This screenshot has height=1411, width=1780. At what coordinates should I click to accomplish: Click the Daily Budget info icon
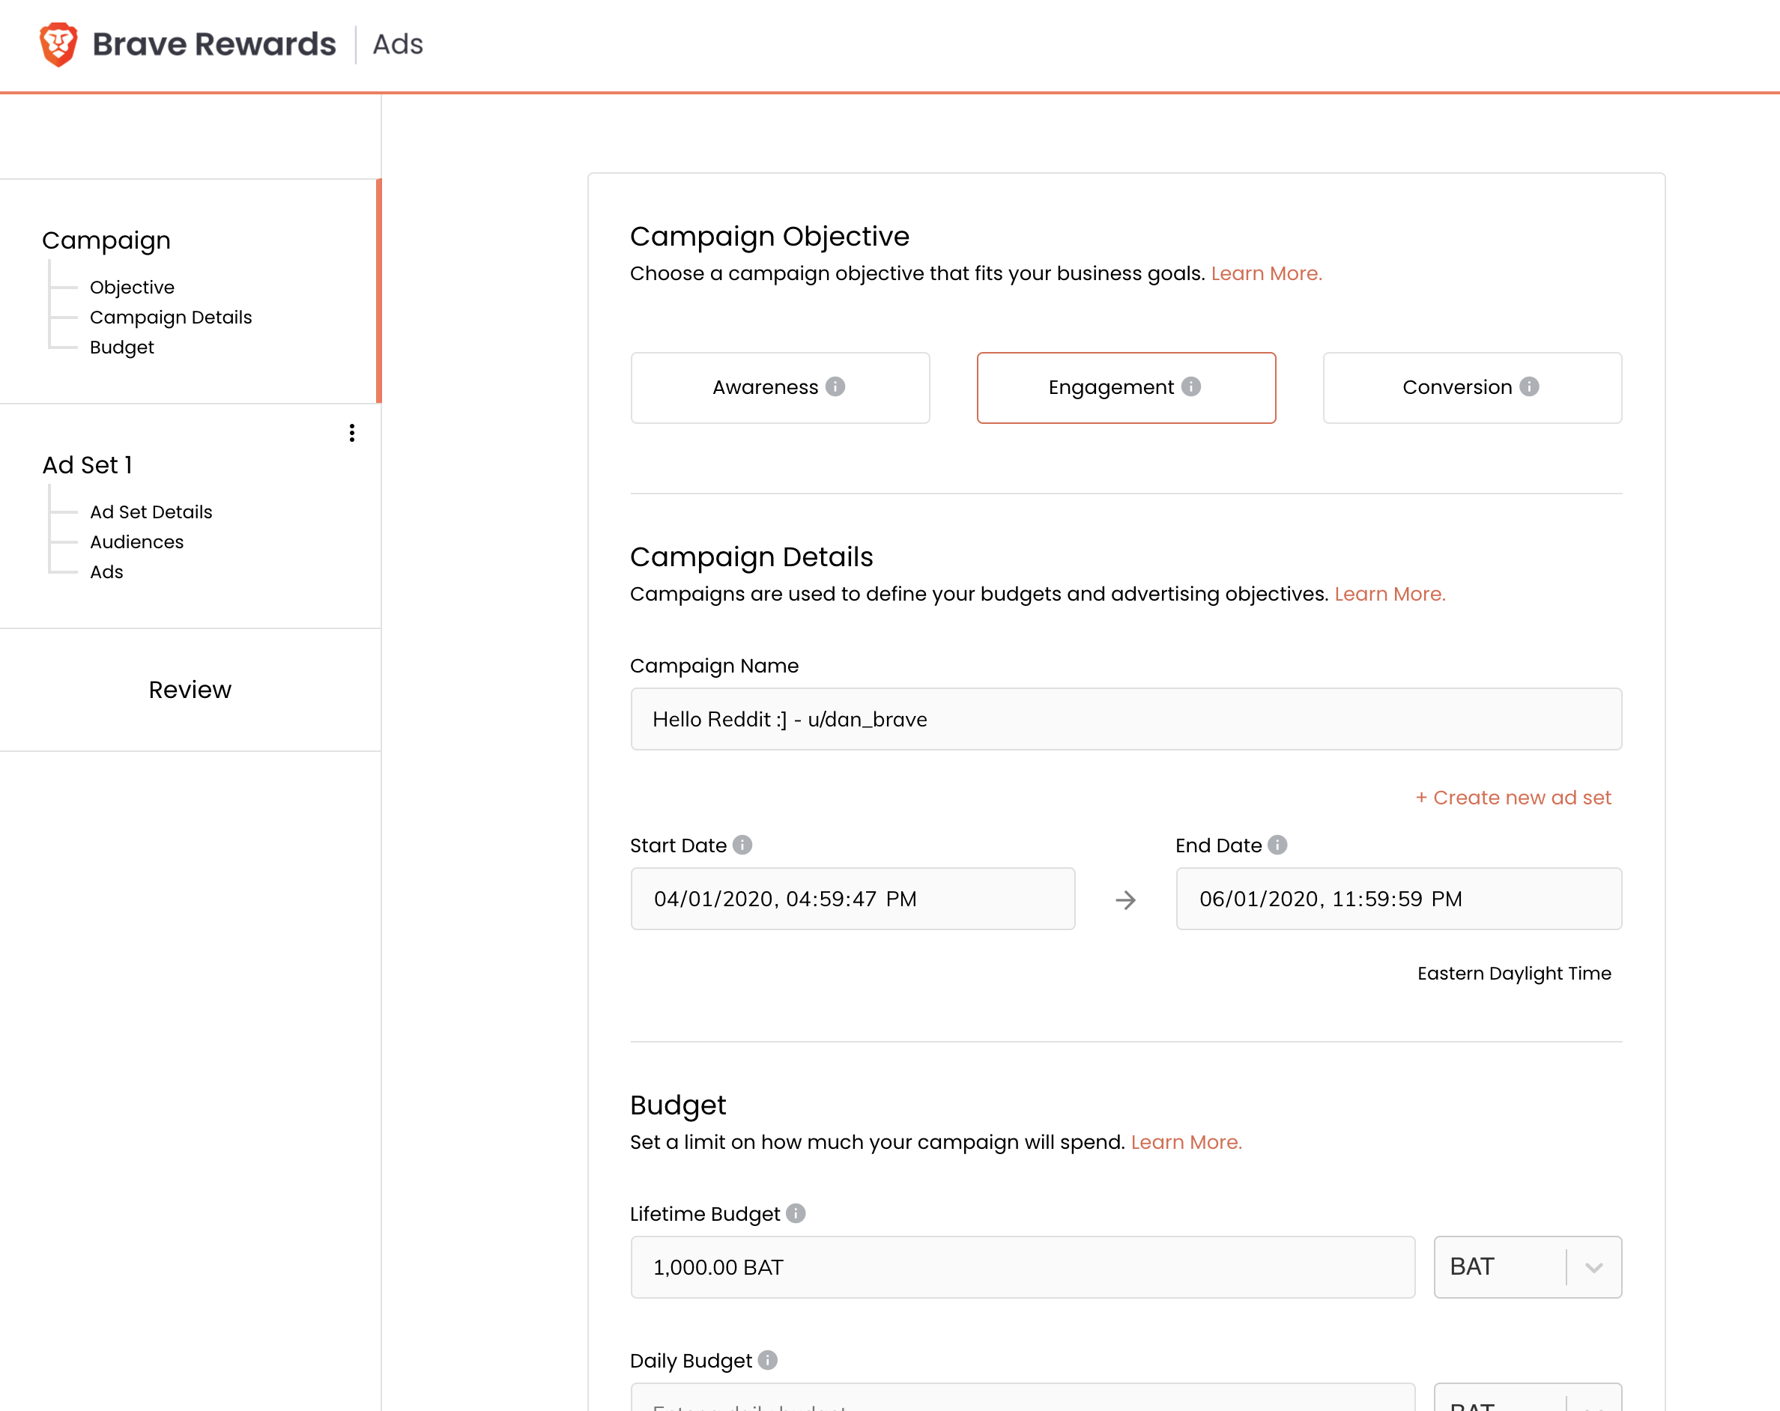click(768, 1360)
